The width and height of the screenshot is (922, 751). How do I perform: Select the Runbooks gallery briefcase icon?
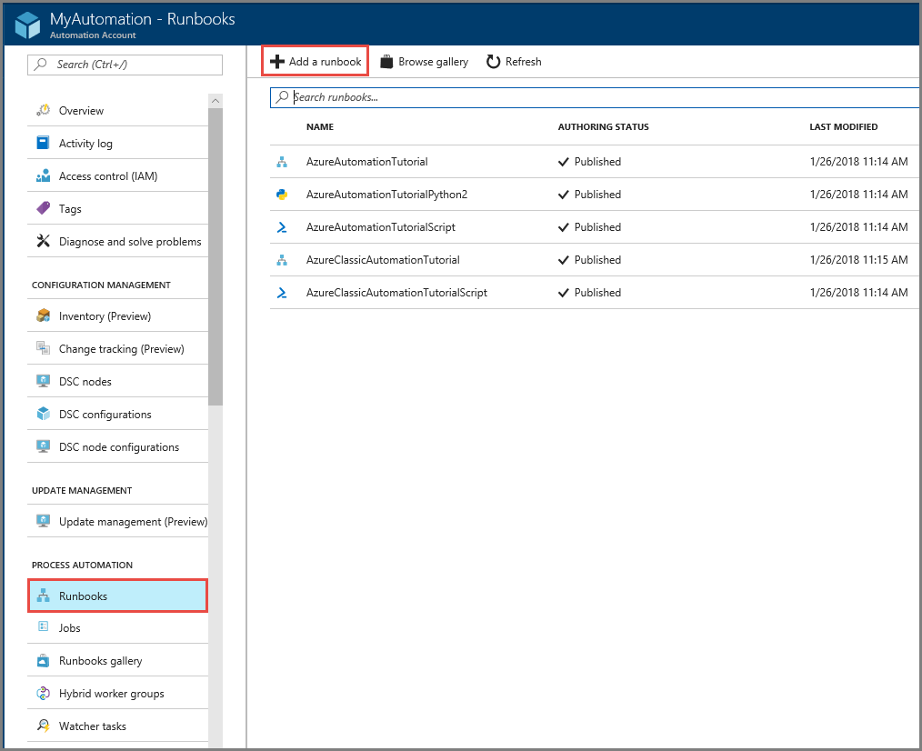click(43, 660)
